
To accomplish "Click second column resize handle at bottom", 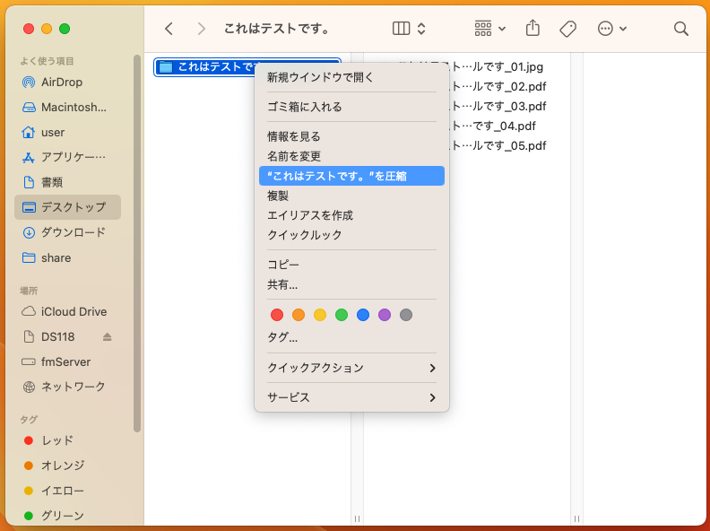I will [x=577, y=518].
